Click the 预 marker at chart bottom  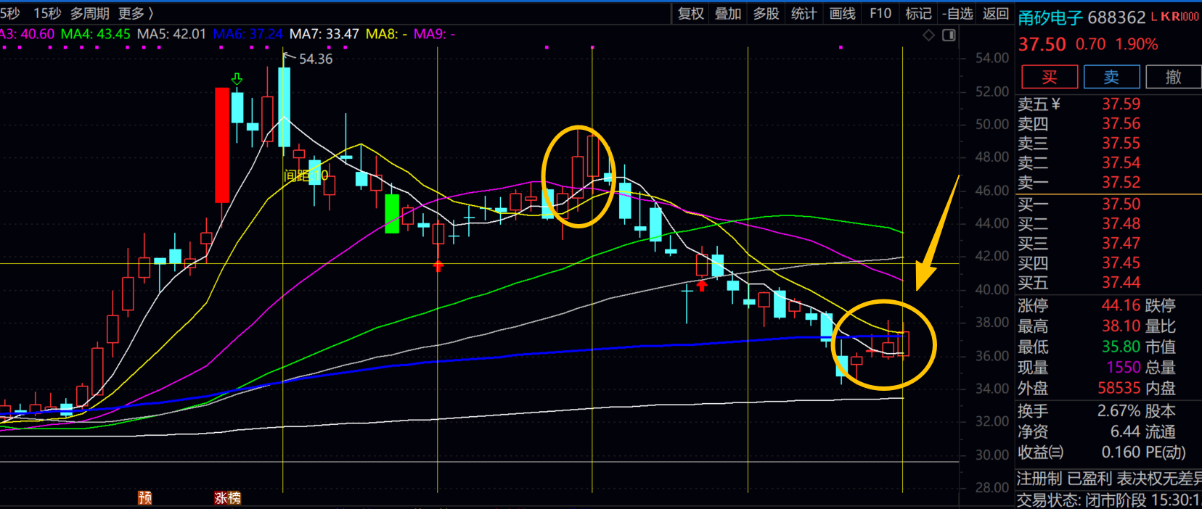(145, 497)
